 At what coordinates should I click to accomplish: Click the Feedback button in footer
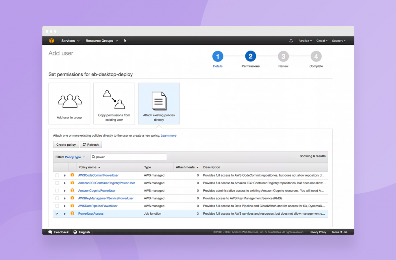58,232
